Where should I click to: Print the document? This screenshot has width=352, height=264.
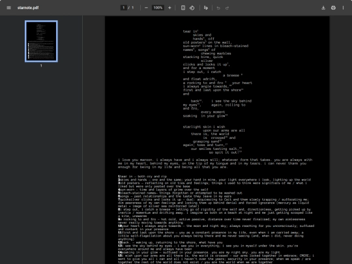point(333,8)
